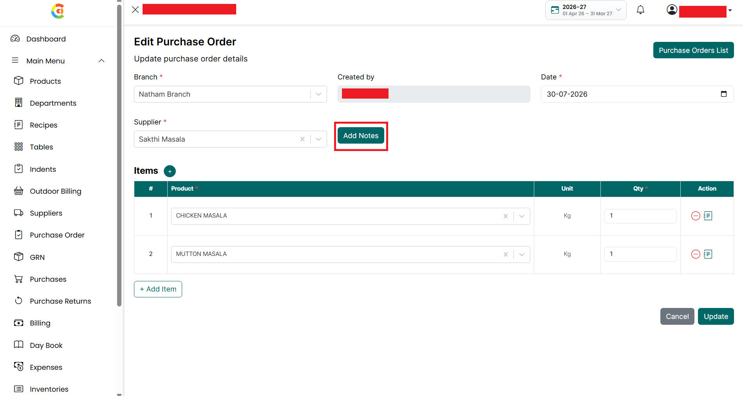Viewport: 743px width, 396px height.
Task: Expand the CHICKEN MASALA product dropdown
Action: point(522,216)
